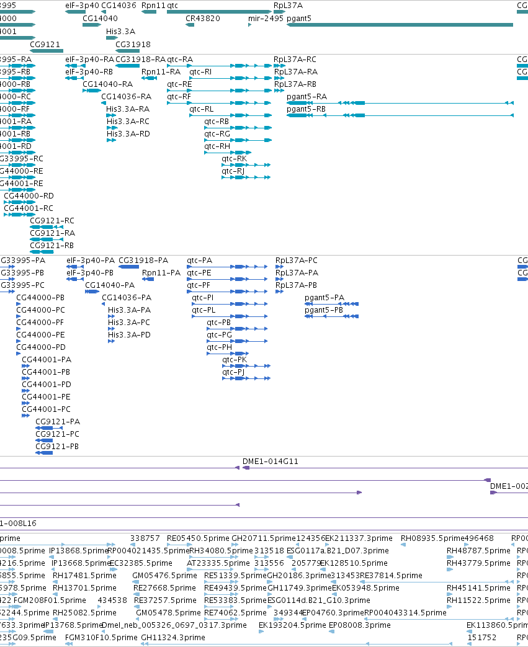Click EST AT23335.5prime
The width and height of the screenshot is (528, 647).
click(x=218, y=563)
